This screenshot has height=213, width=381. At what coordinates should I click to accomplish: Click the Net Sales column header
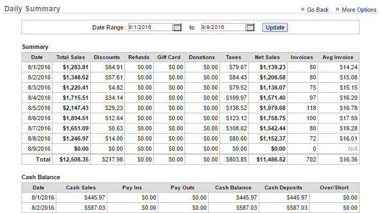coord(267,57)
